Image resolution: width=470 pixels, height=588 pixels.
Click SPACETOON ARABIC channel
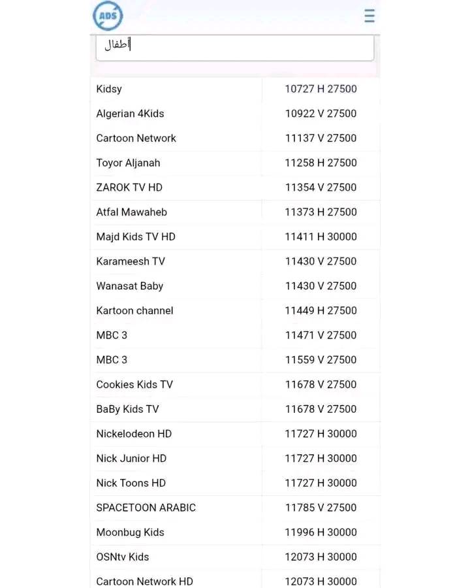point(146,508)
